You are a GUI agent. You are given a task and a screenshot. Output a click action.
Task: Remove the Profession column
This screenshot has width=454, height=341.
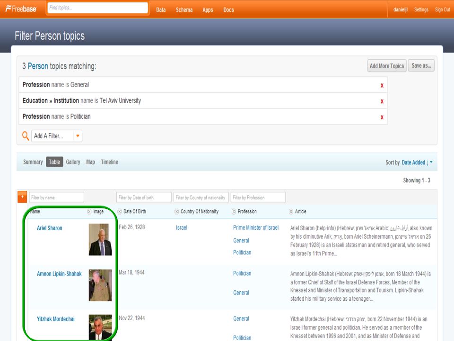point(234,212)
